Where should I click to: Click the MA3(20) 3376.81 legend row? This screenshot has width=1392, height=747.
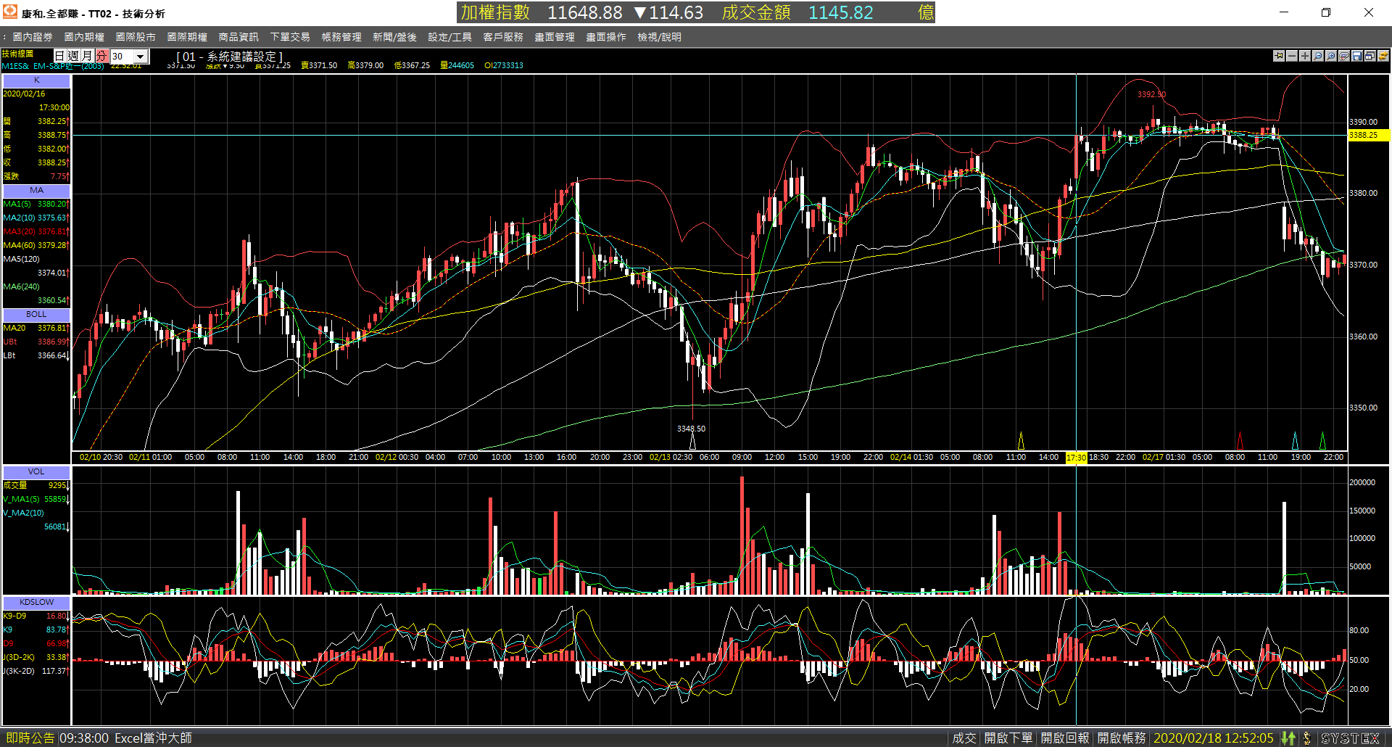(x=36, y=232)
